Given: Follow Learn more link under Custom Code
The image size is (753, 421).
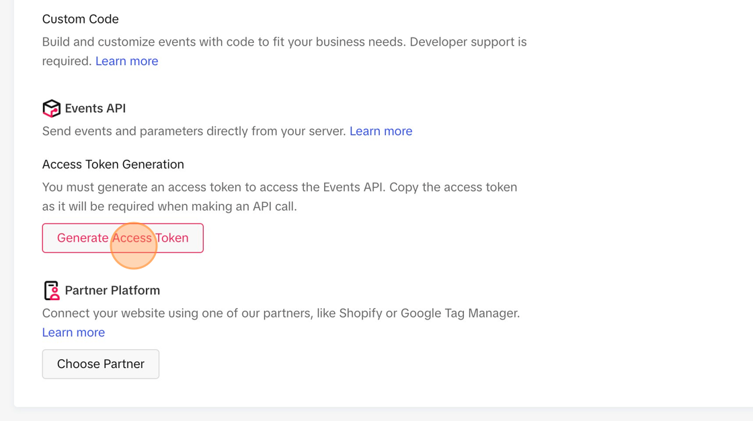Looking at the screenshot, I should pos(127,61).
